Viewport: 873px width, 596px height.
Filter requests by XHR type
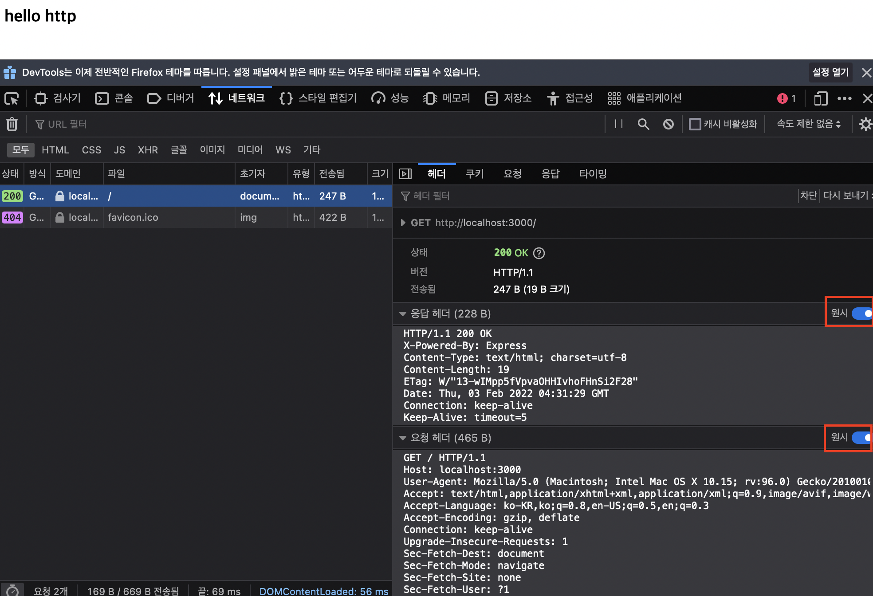click(x=148, y=150)
